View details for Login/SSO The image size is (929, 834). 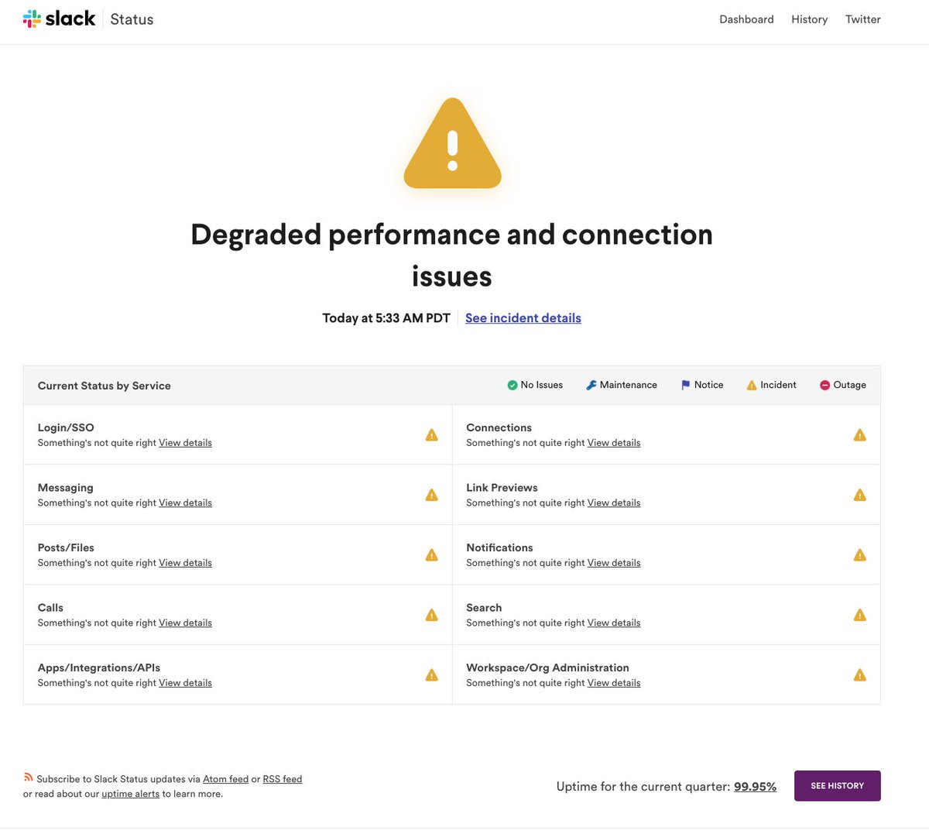[x=185, y=443]
